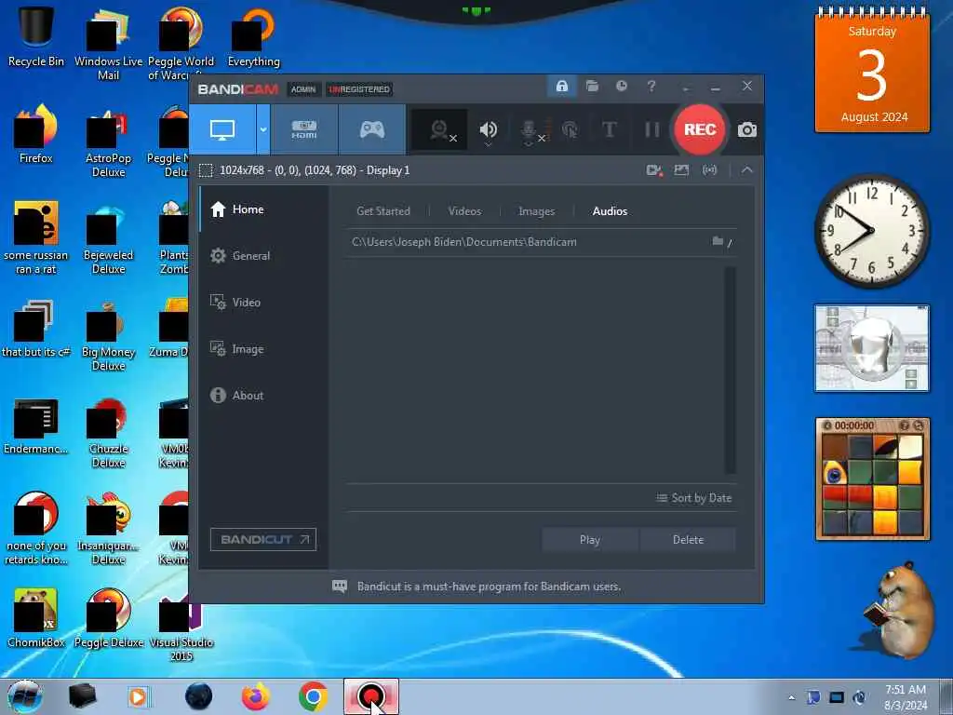This screenshot has width=953, height=715.
Task: Select Game Recording mode gamepad icon
Action: [372, 128]
